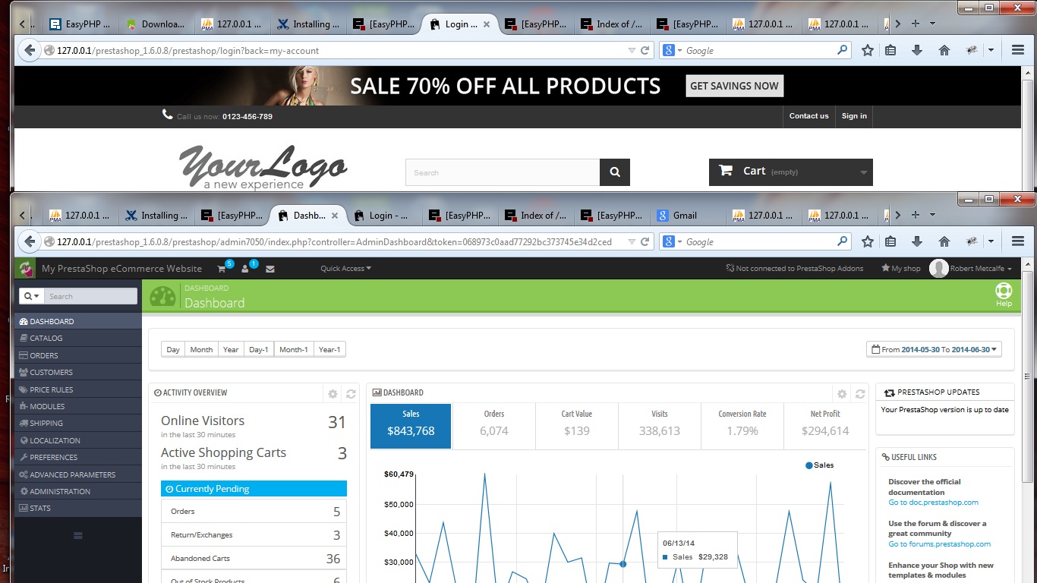Click the Sales legend dot in chart
Image resolution: width=1037 pixels, height=583 pixels.
tap(809, 465)
